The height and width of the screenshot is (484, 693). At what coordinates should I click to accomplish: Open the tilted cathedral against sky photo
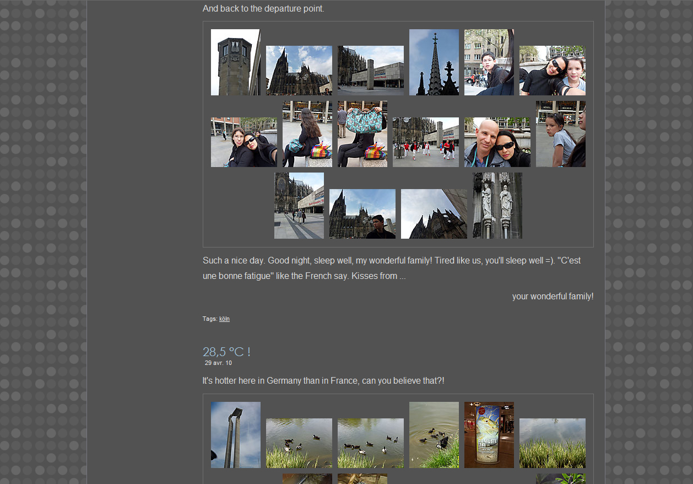434,214
